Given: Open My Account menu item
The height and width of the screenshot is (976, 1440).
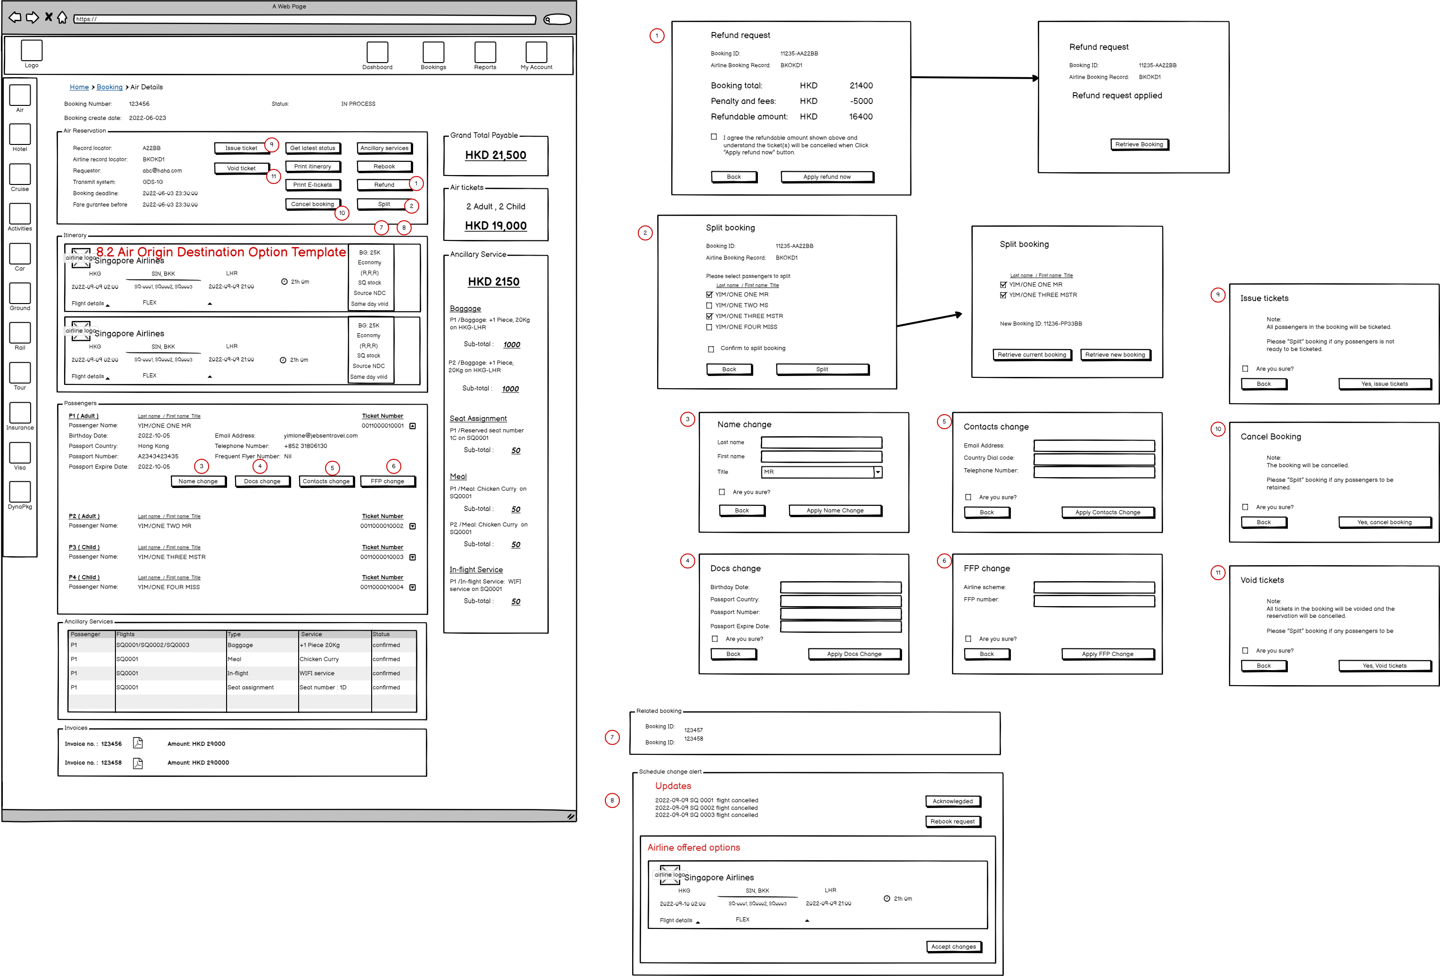Looking at the screenshot, I should coord(536,52).
